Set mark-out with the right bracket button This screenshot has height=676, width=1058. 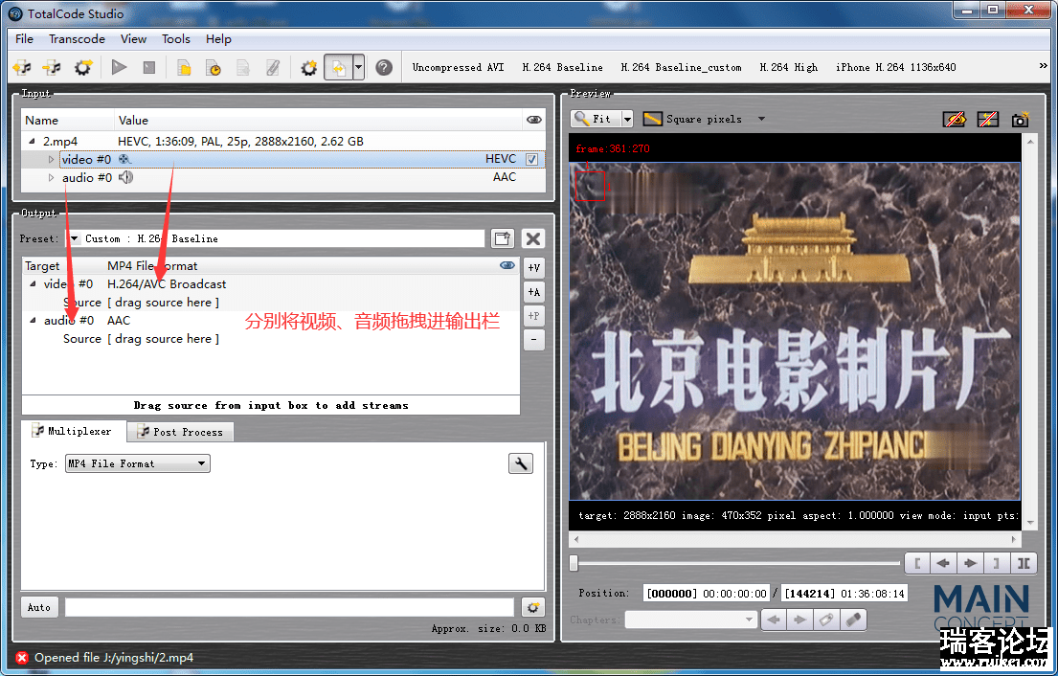point(996,563)
